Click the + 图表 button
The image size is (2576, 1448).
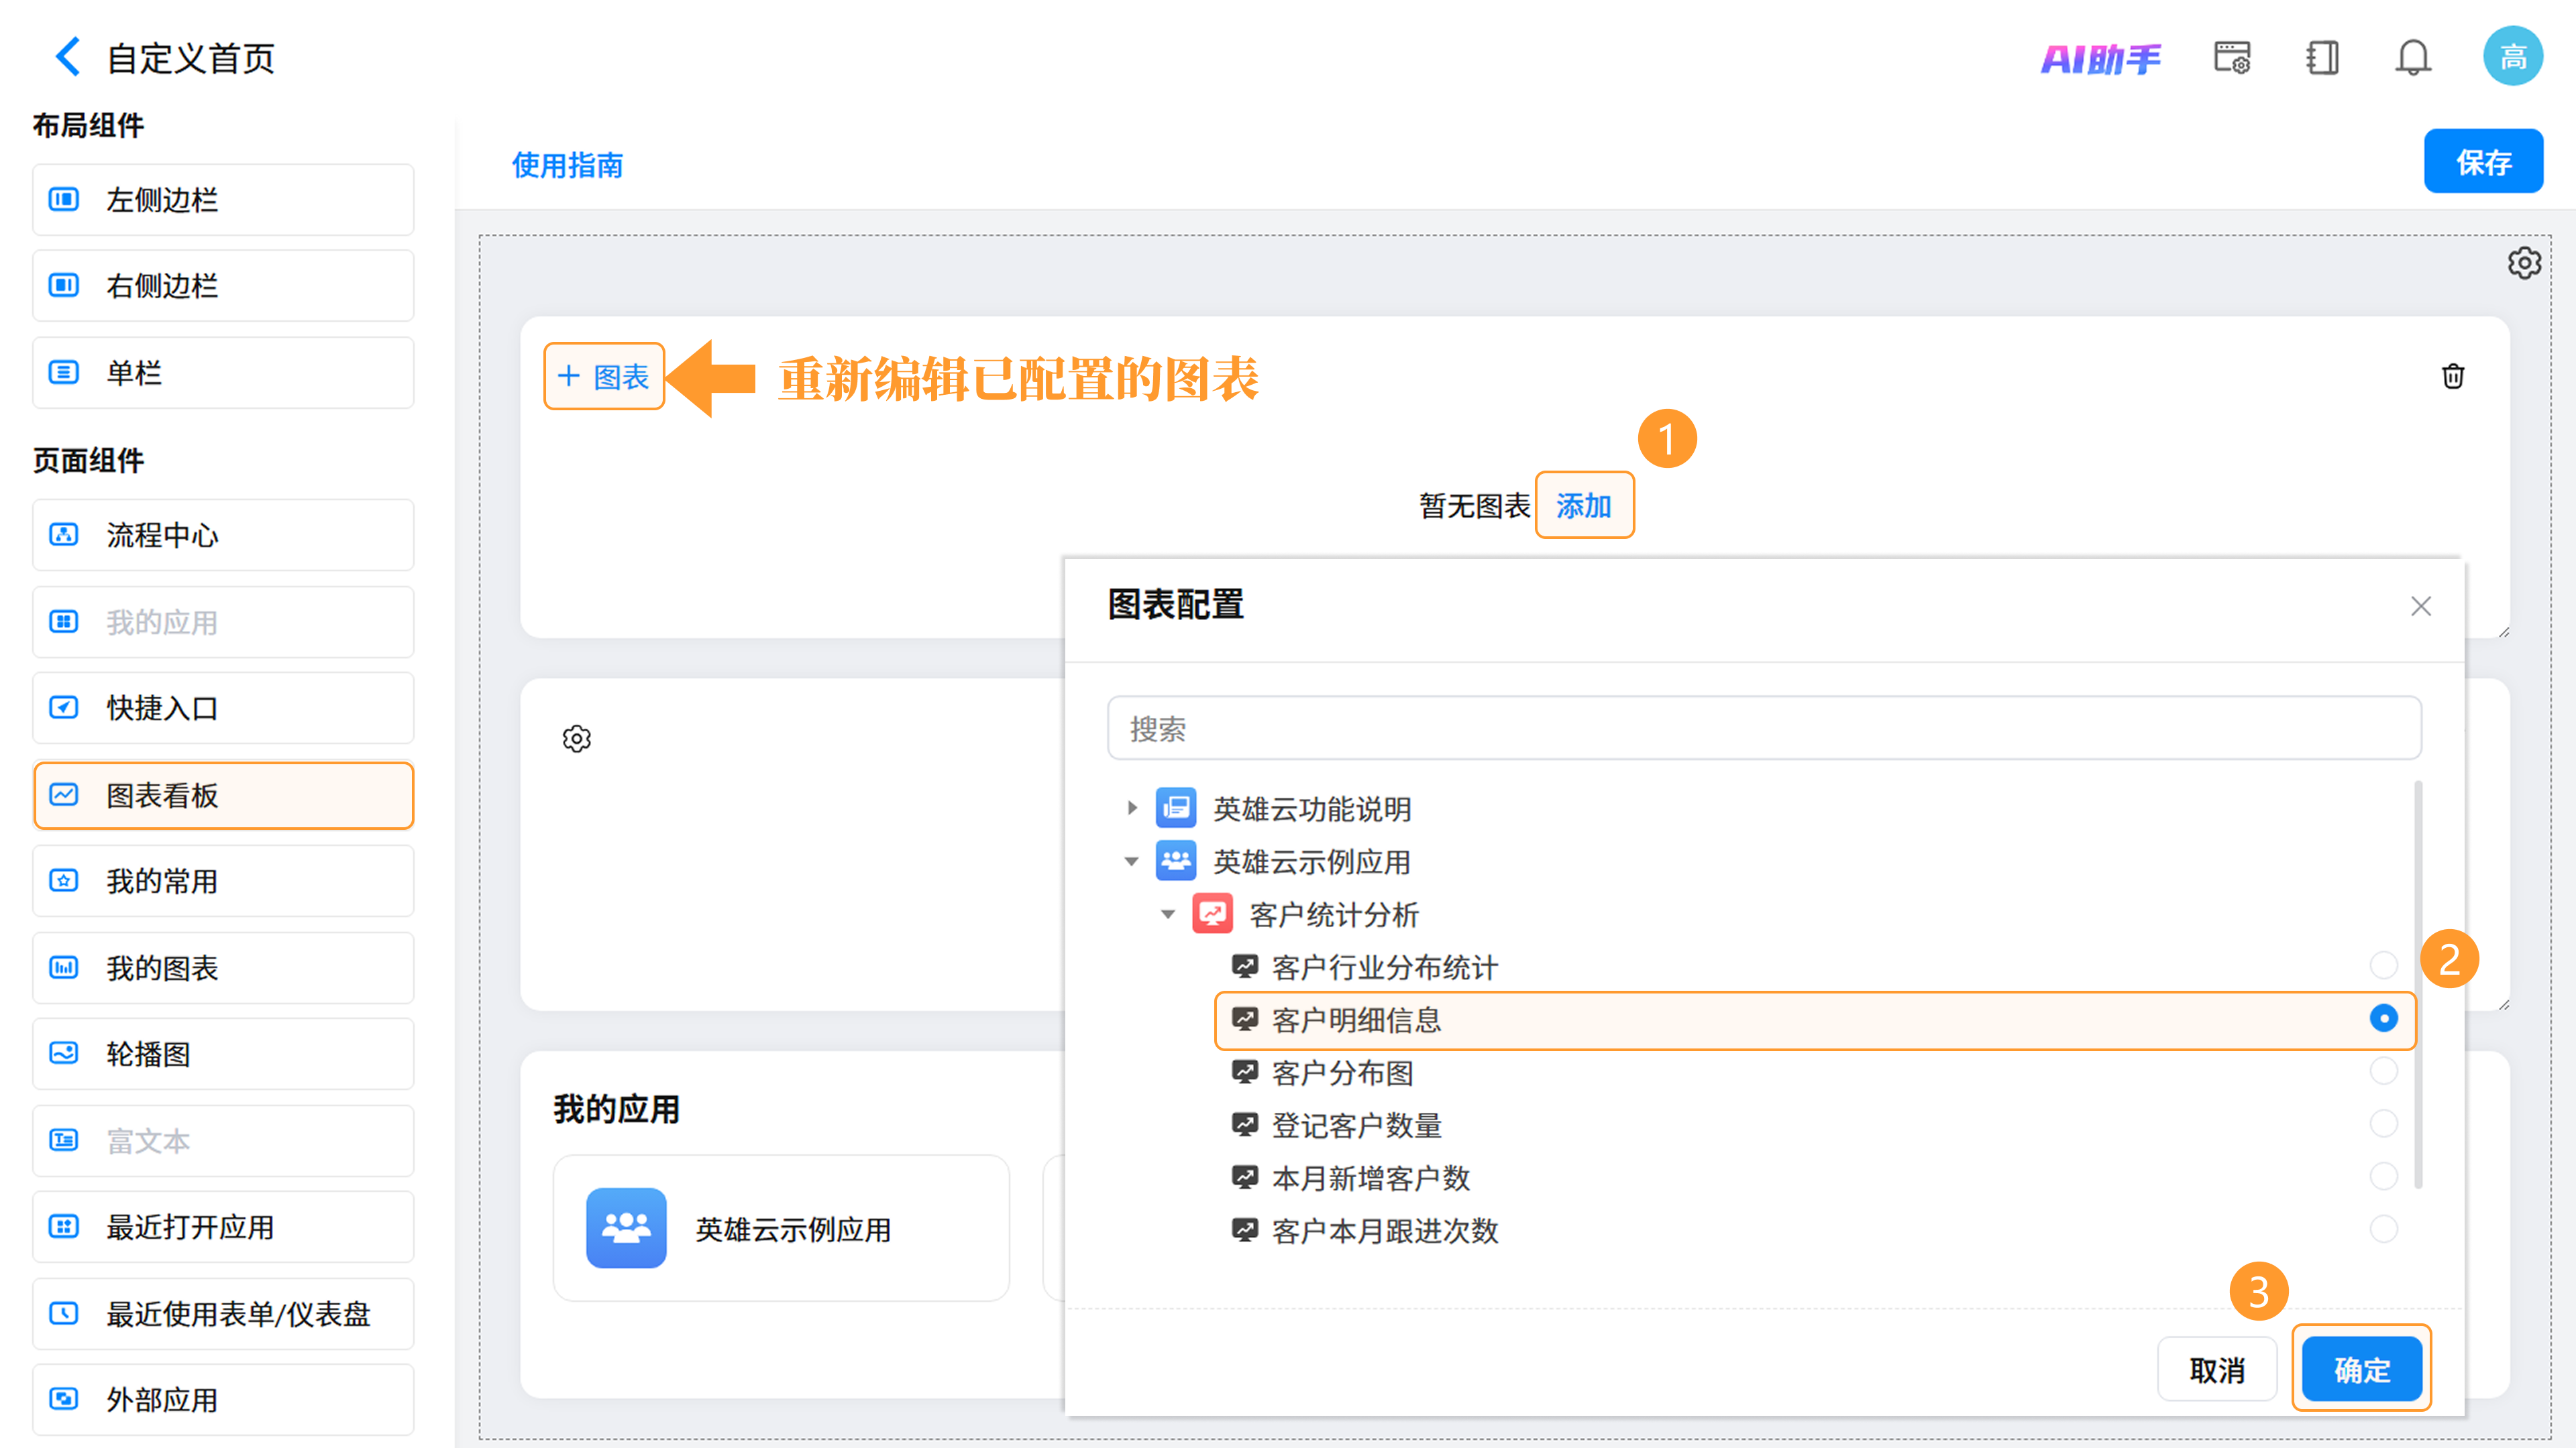(604, 375)
